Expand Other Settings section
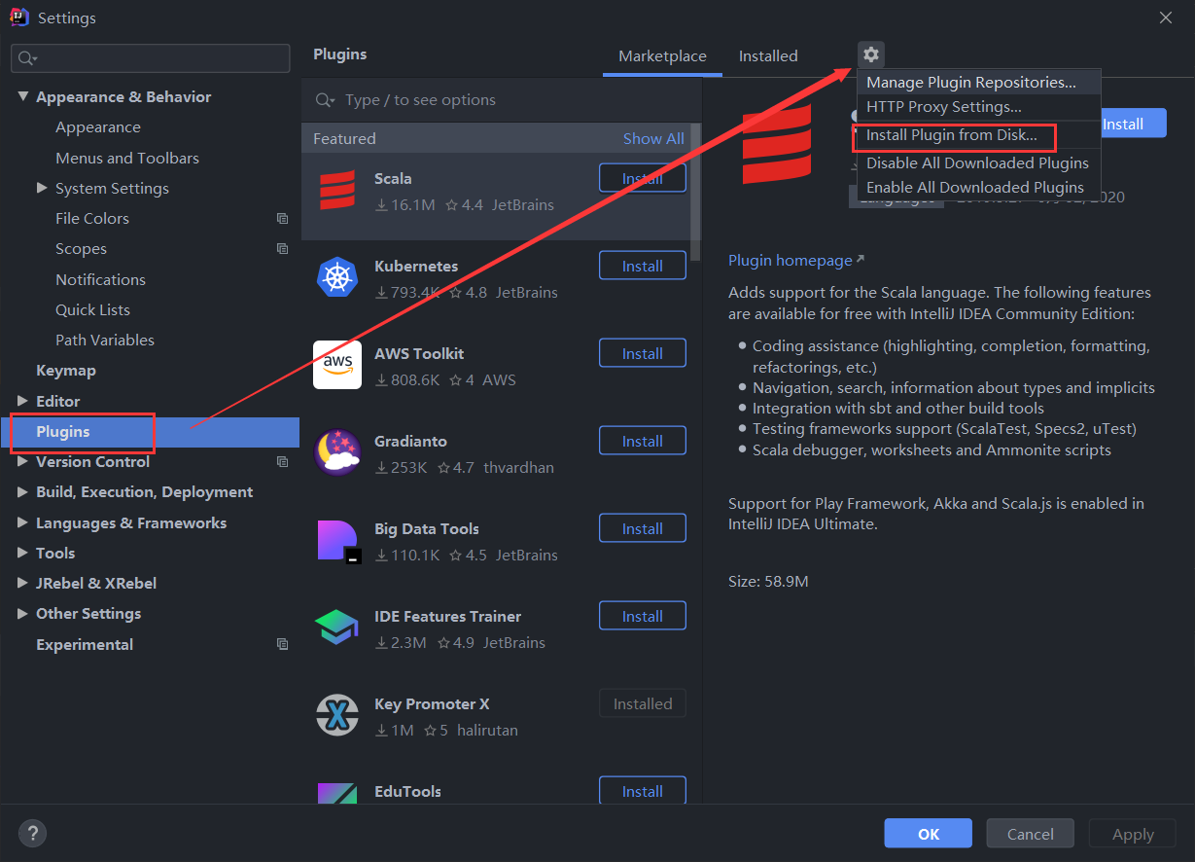Image resolution: width=1195 pixels, height=862 pixels. coord(23,614)
